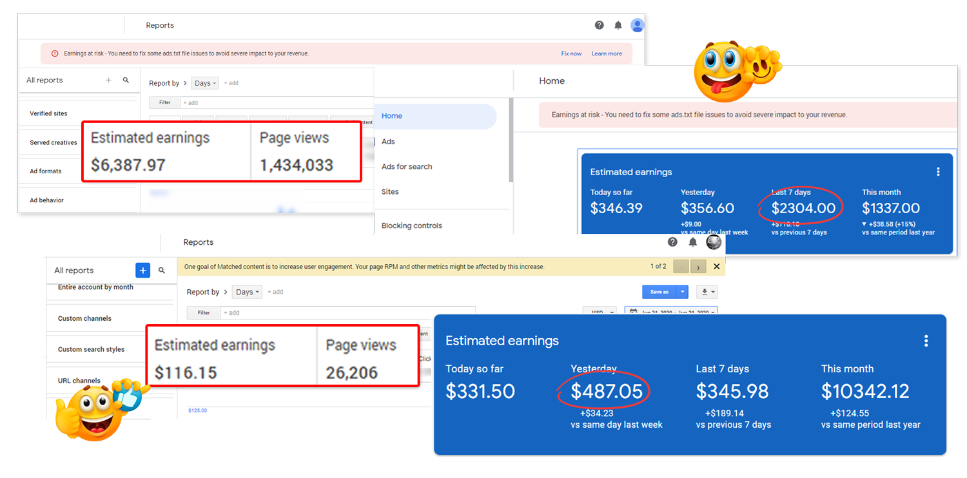Open Ads for search in sidebar

pos(407,167)
